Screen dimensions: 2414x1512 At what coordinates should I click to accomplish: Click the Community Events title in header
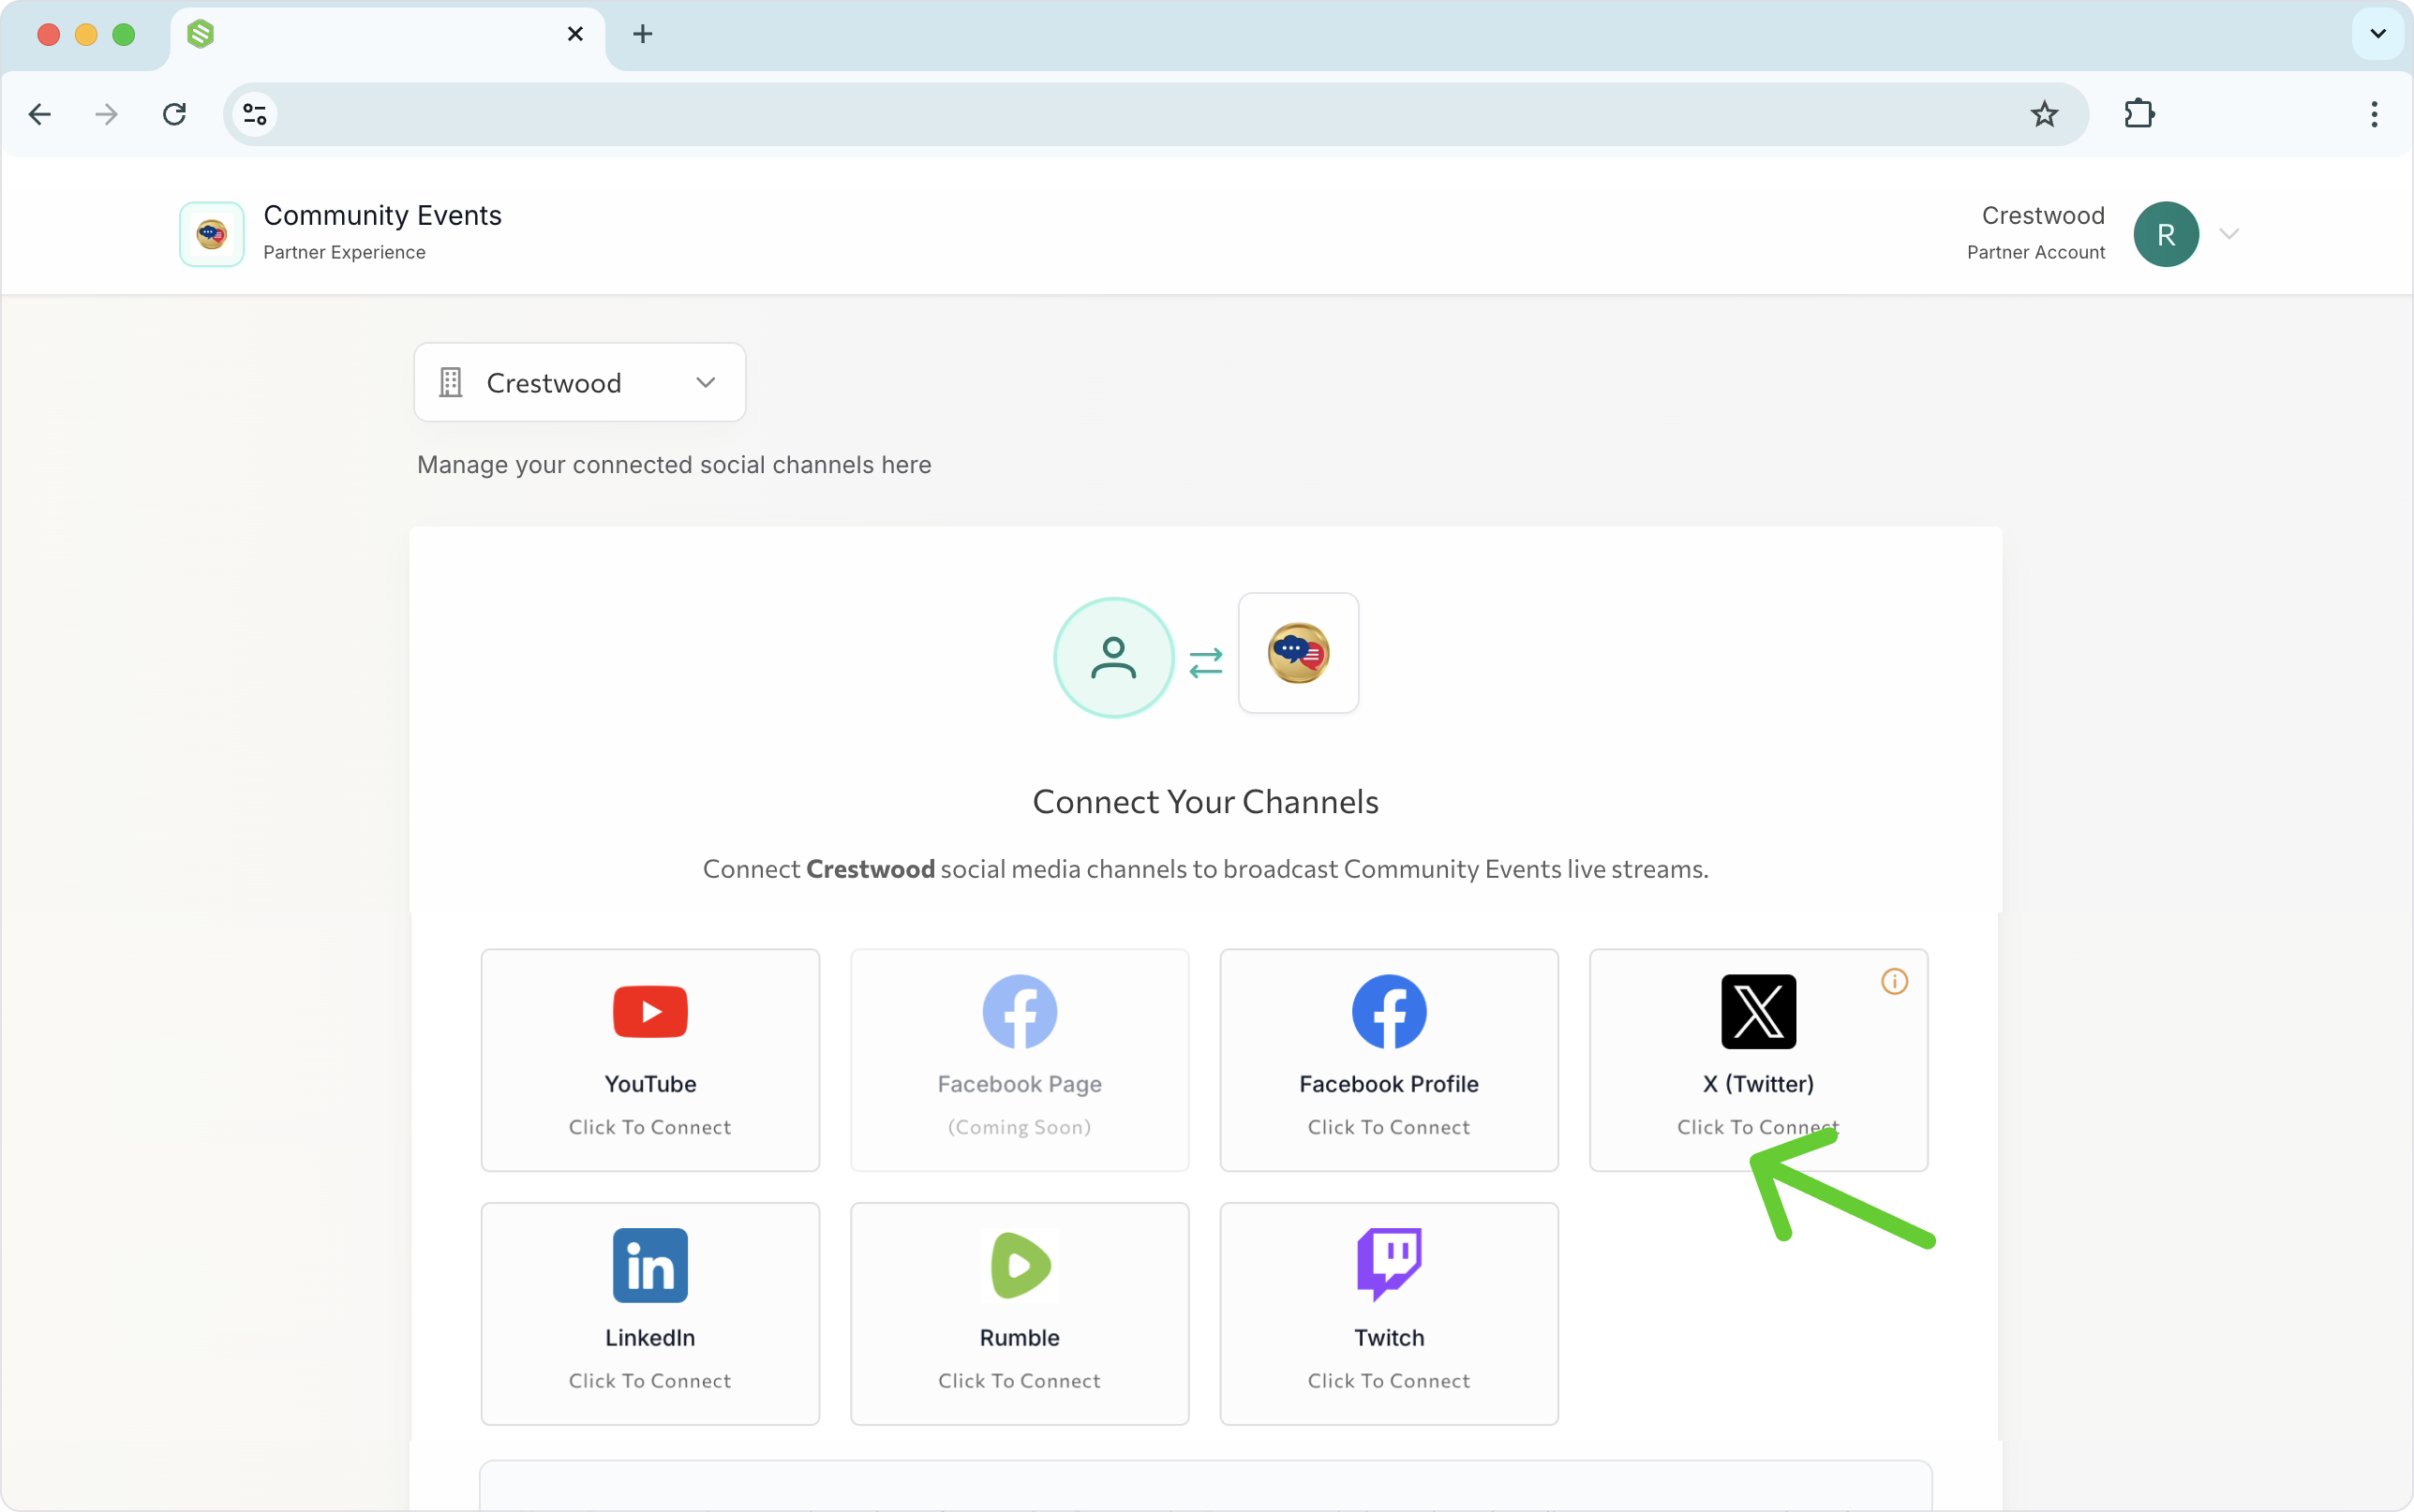click(x=382, y=215)
